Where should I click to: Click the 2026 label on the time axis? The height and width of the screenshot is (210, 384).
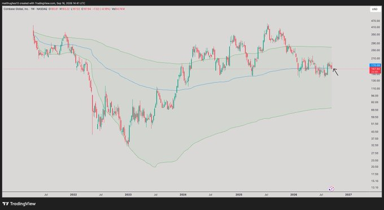(294, 195)
